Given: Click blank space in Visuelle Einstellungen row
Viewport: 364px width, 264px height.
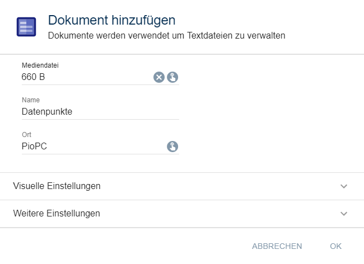Looking at the screenshot, I should (x=224, y=186).
